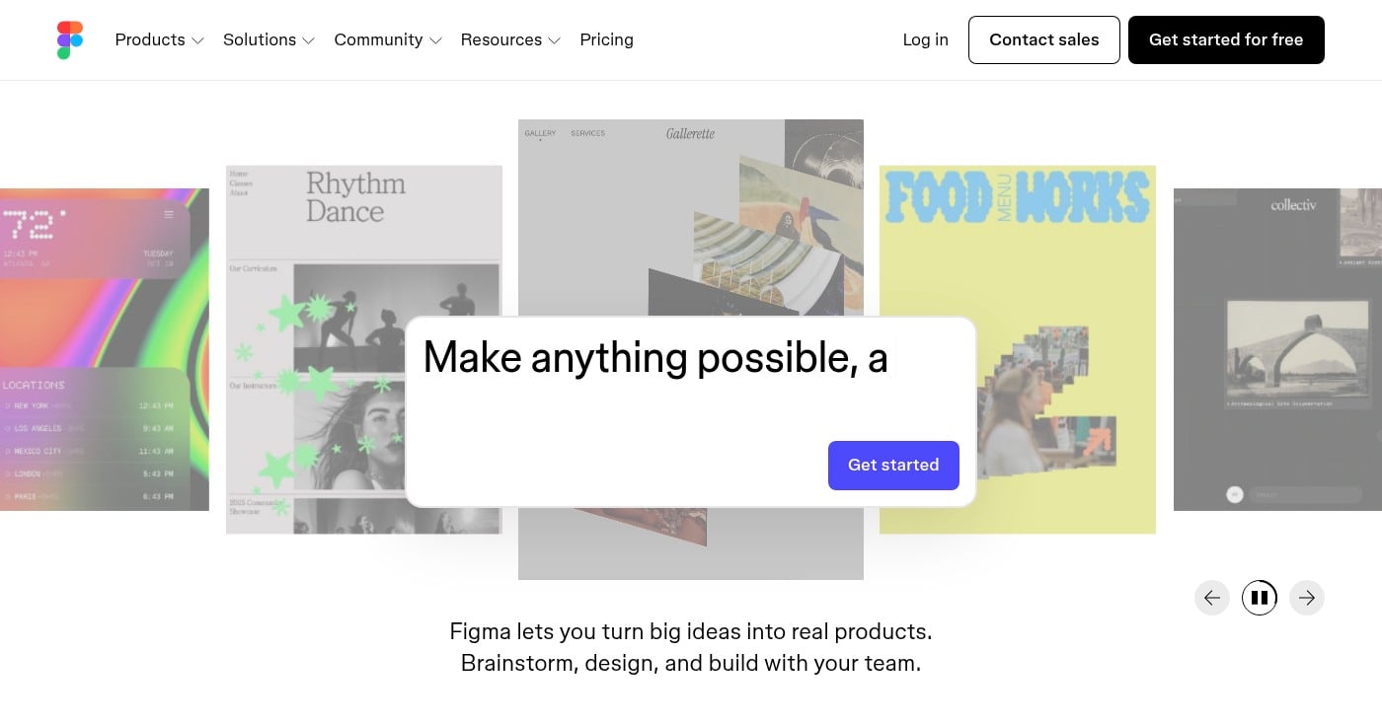The image size is (1382, 725).
Task: Click the left arrow to go back
Action: [1212, 597]
